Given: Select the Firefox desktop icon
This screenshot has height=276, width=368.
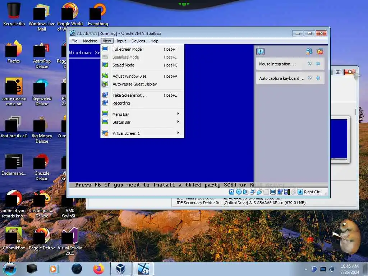Looking at the screenshot, I should tap(14, 52).
